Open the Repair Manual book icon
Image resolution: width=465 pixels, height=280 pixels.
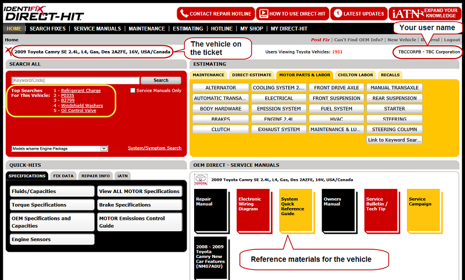click(x=212, y=212)
